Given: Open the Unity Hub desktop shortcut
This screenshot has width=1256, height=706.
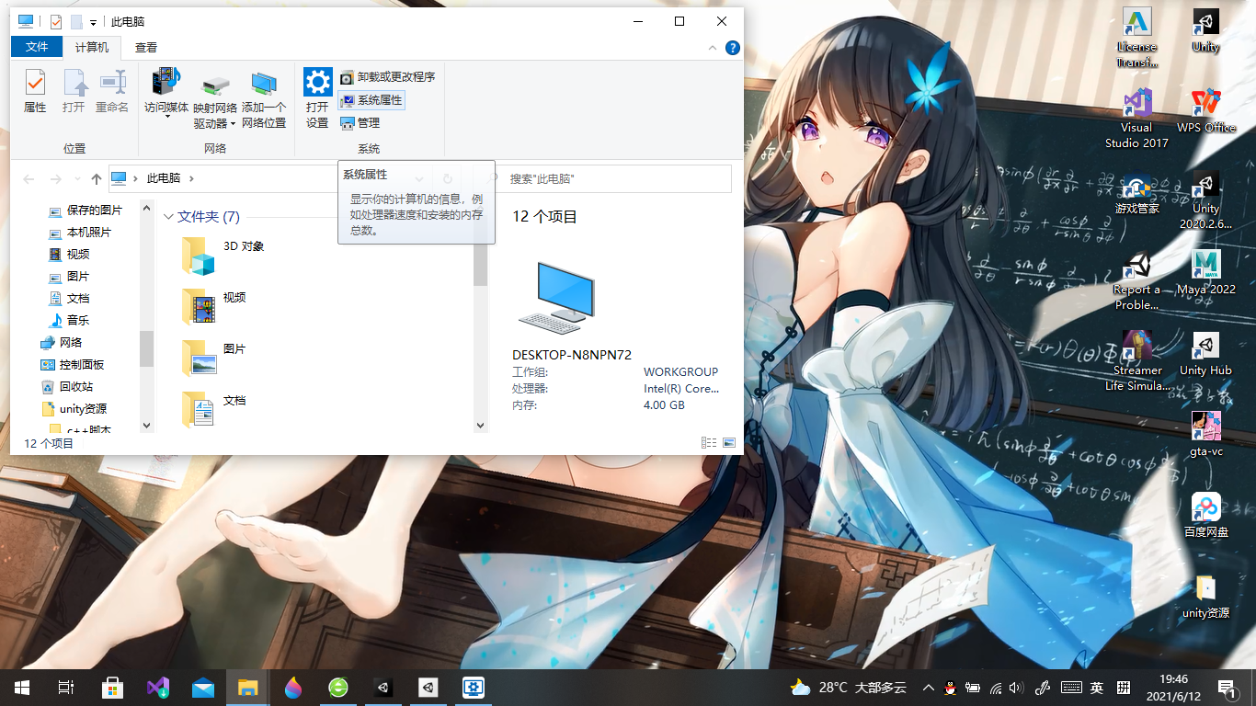Looking at the screenshot, I should (1206, 354).
